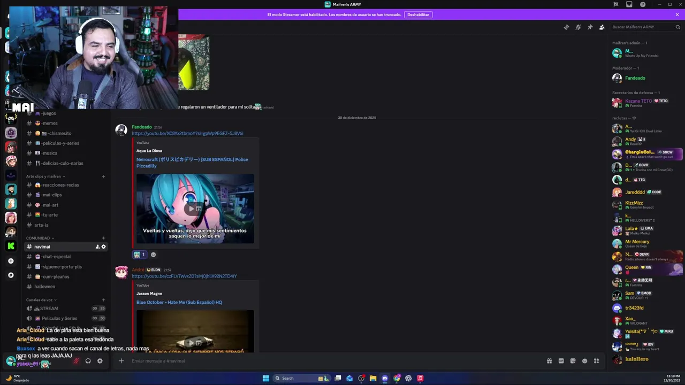Open Blue October - Hate Me video link
685x385 pixels.
(179, 302)
